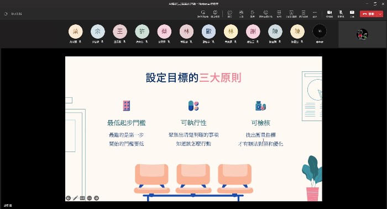Toggle the camera on or off
The height and width of the screenshot is (209, 387).
tap(330, 14)
